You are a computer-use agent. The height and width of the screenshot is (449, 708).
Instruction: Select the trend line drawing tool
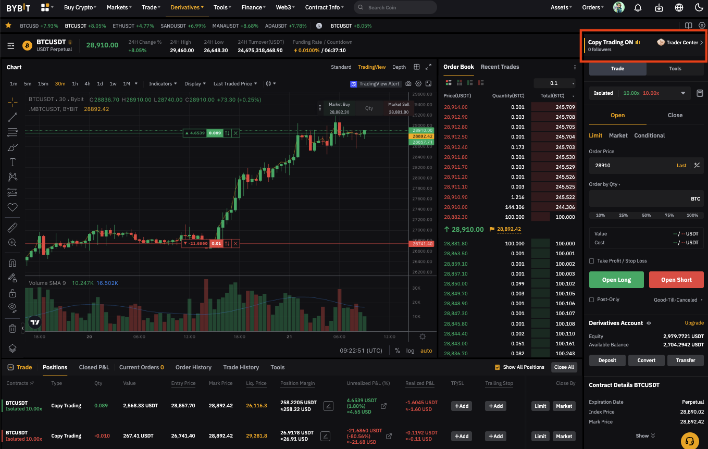pyautogui.click(x=13, y=117)
